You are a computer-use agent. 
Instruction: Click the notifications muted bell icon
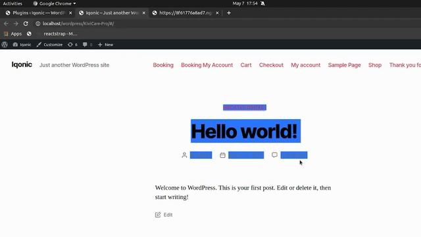(x=263, y=3)
